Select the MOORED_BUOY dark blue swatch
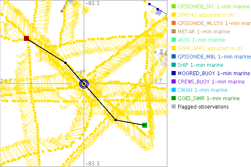 pos(174,73)
